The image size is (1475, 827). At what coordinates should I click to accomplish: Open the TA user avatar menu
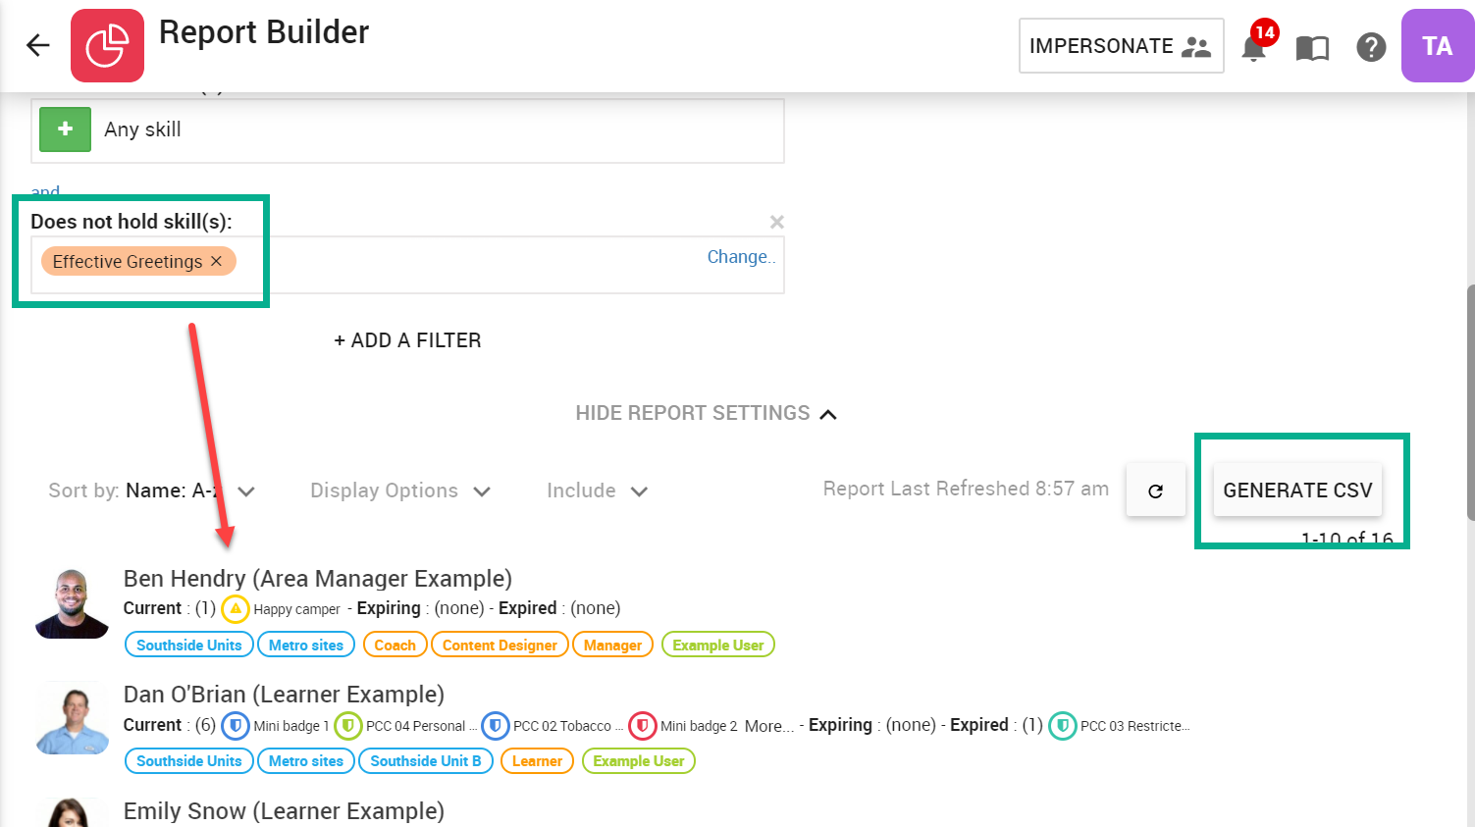(1438, 46)
